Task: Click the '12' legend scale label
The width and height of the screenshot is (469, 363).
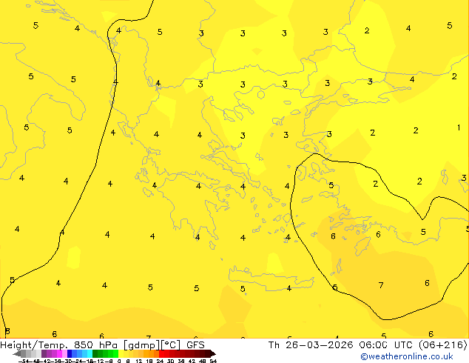Action: pos(138,361)
